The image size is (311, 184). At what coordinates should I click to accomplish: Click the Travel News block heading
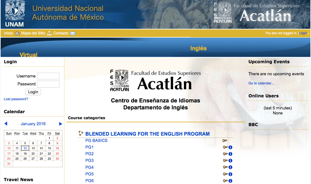(x=18, y=180)
